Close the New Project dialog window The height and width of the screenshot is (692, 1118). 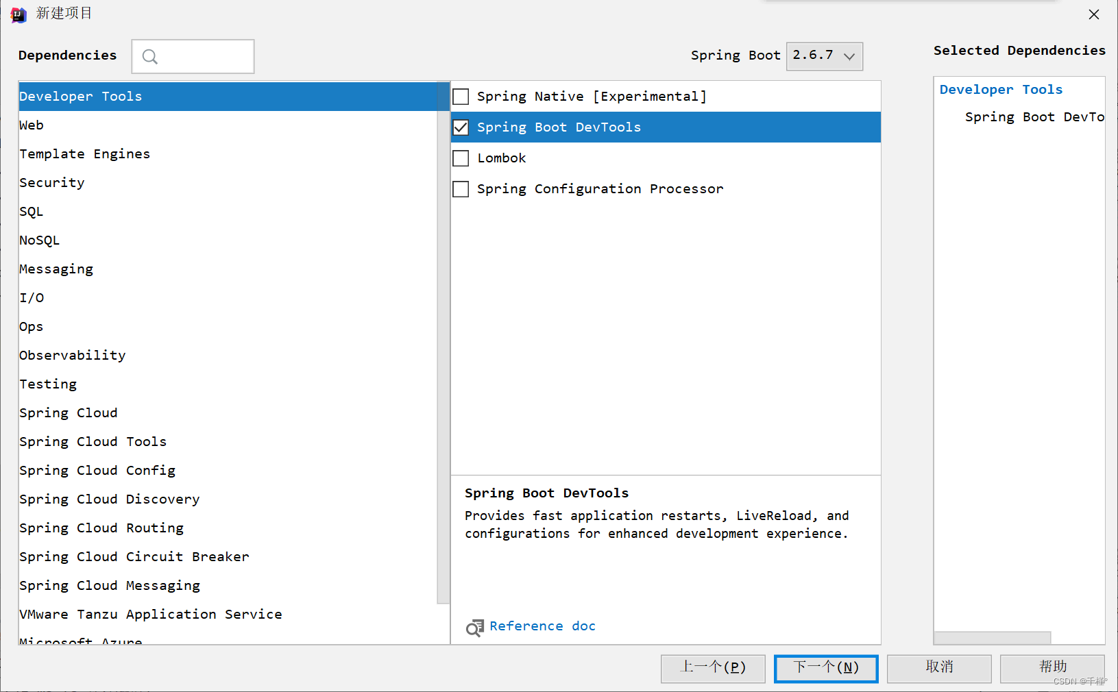1094,14
